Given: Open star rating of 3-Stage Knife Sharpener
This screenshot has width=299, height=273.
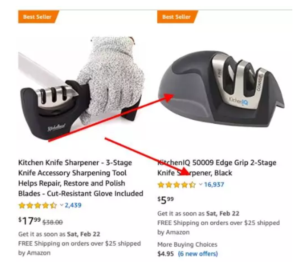Looking at the screenshot, I should [x=38, y=205].
